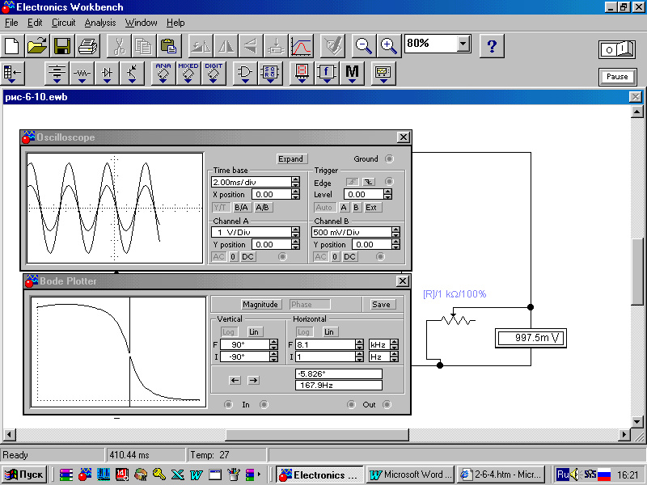Viewport: 647px width, 485px height.
Task: Click the Flip horizontal icon
Action: coord(226,46)
